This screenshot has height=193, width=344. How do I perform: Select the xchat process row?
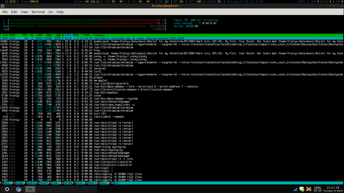coord(172,95)
